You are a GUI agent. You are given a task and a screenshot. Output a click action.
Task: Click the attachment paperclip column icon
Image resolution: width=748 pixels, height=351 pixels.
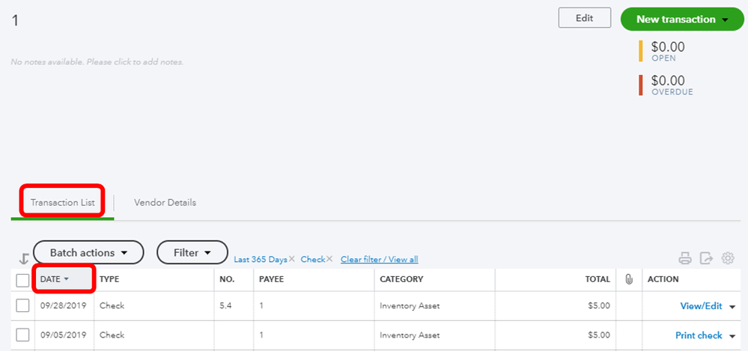(x=629, y=279)
